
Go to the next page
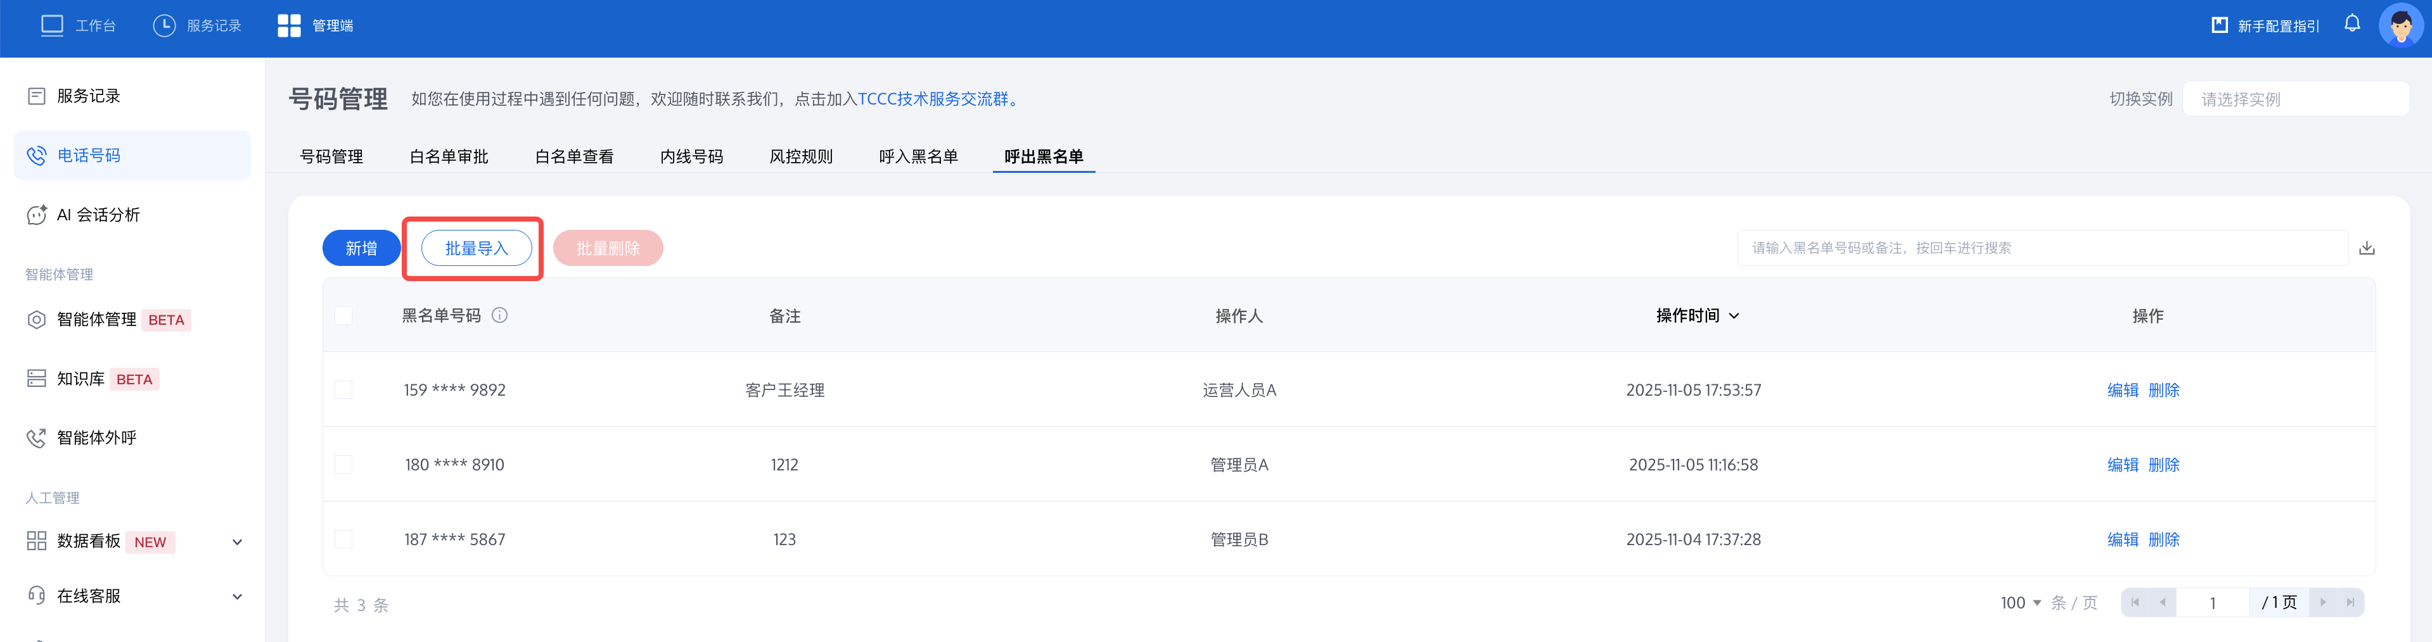[2322, 602]
